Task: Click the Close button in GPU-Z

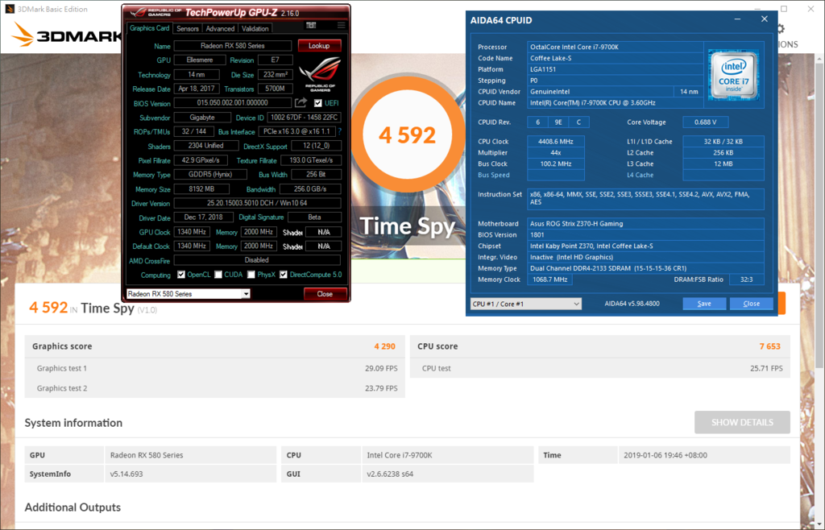Action: [325, 294]
